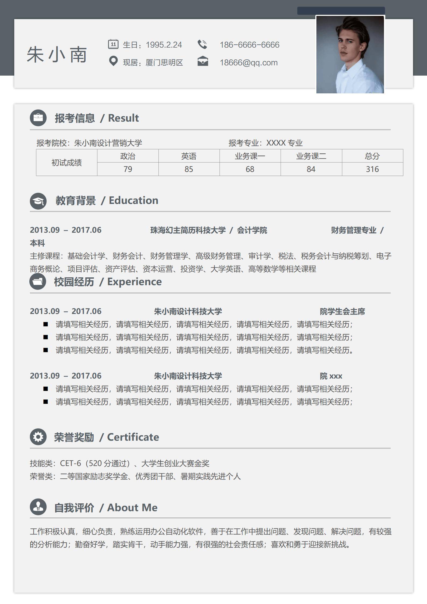This screenshot has height=604, width=427.
Task: Click the email address 18666@qq.com
Action: point(249,63)
